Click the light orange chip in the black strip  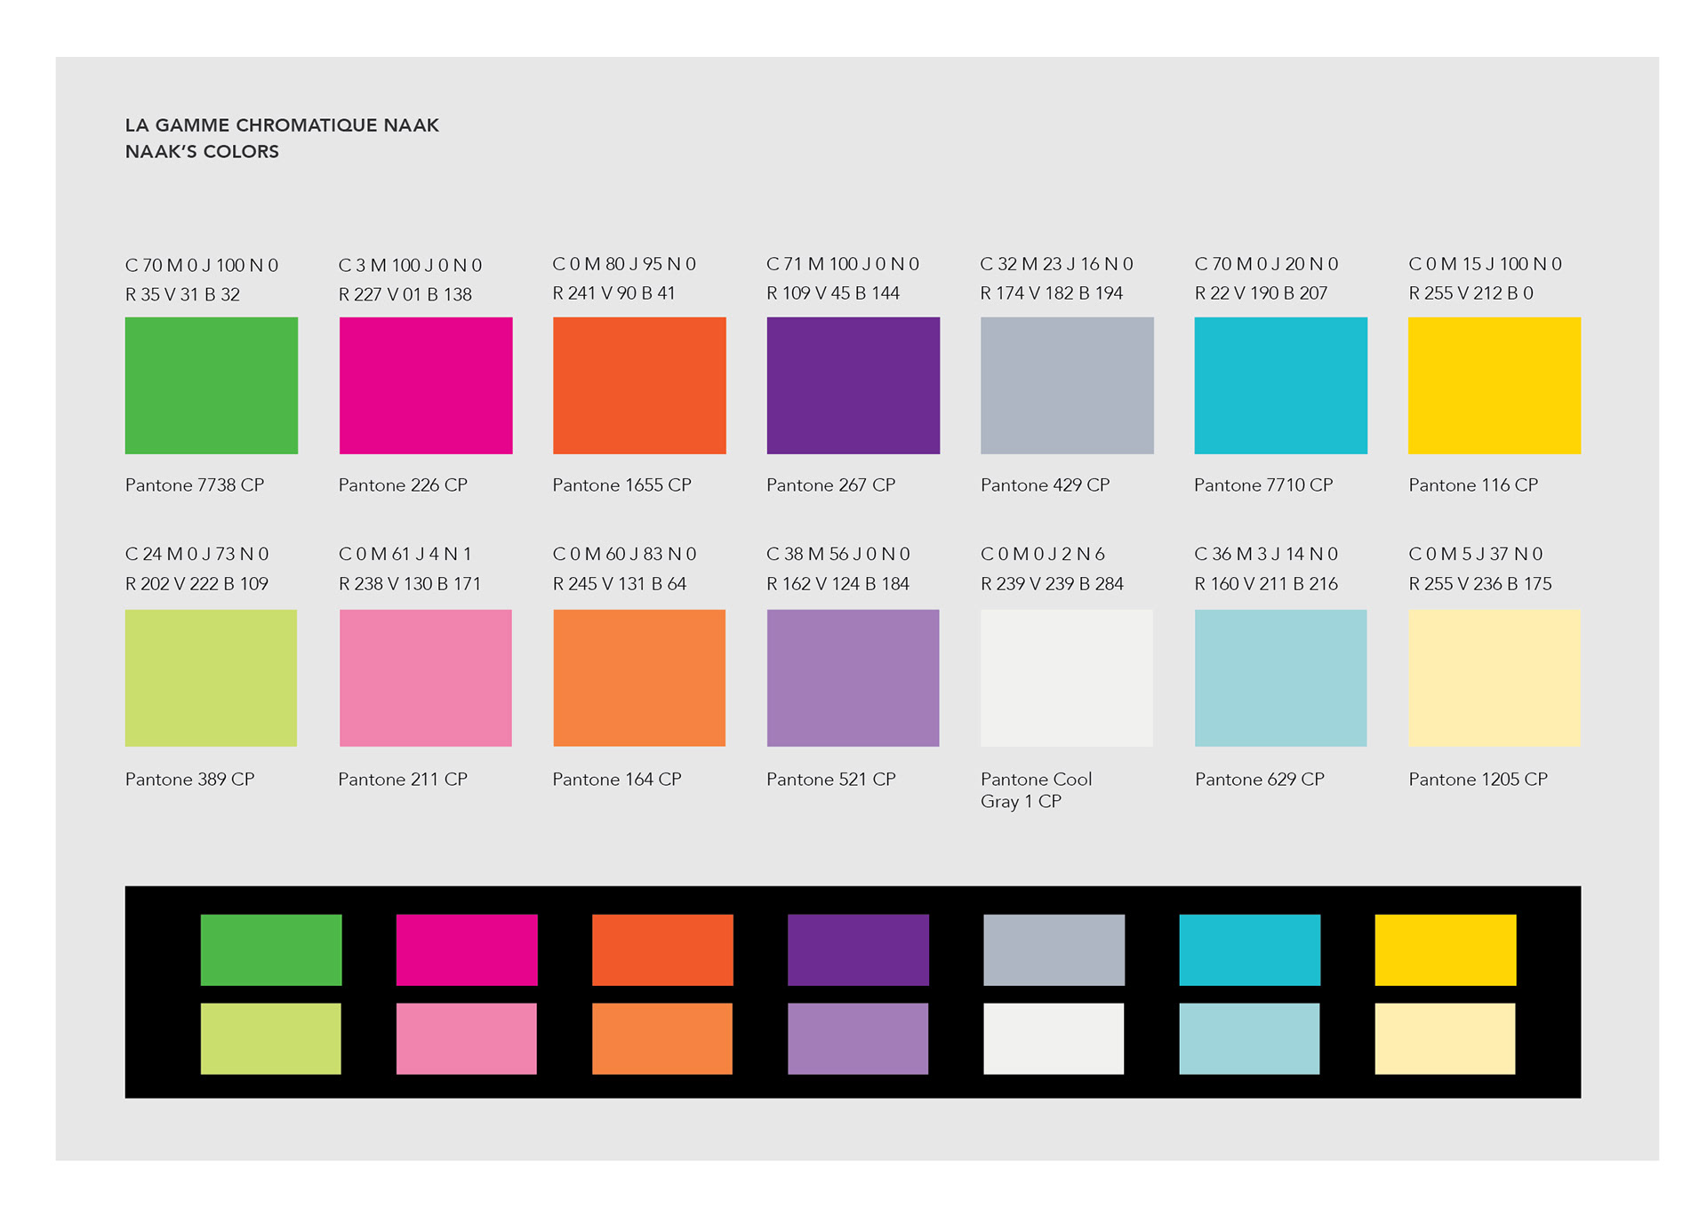[662, 1039]
